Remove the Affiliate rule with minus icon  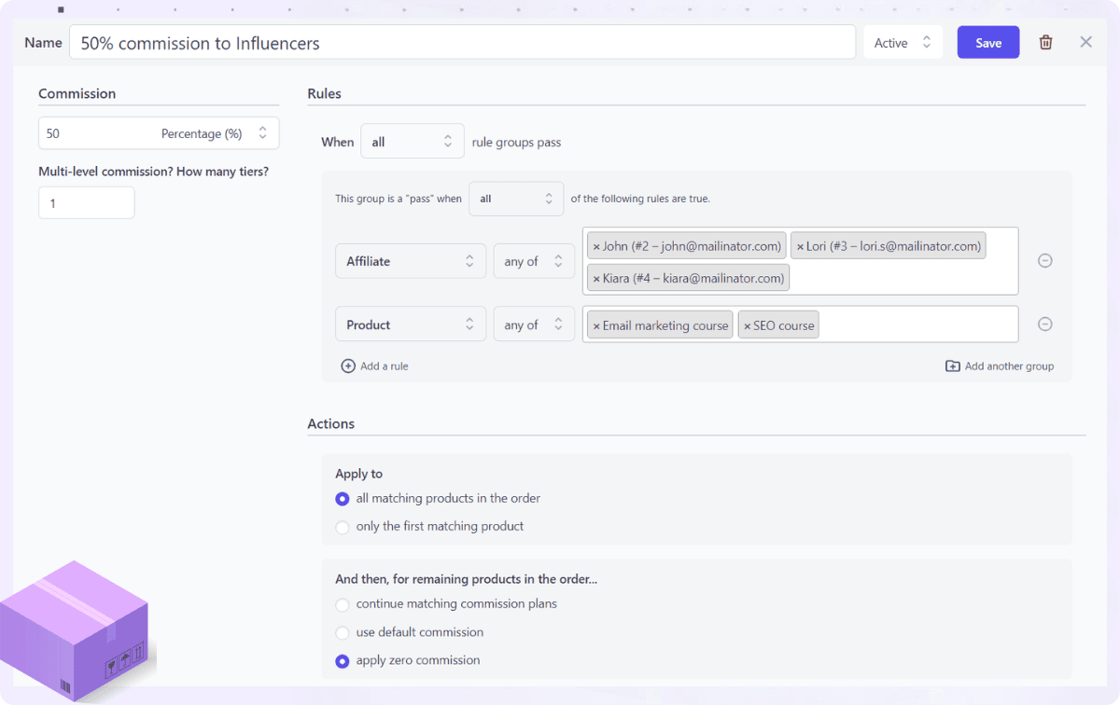pos(1044,260)
